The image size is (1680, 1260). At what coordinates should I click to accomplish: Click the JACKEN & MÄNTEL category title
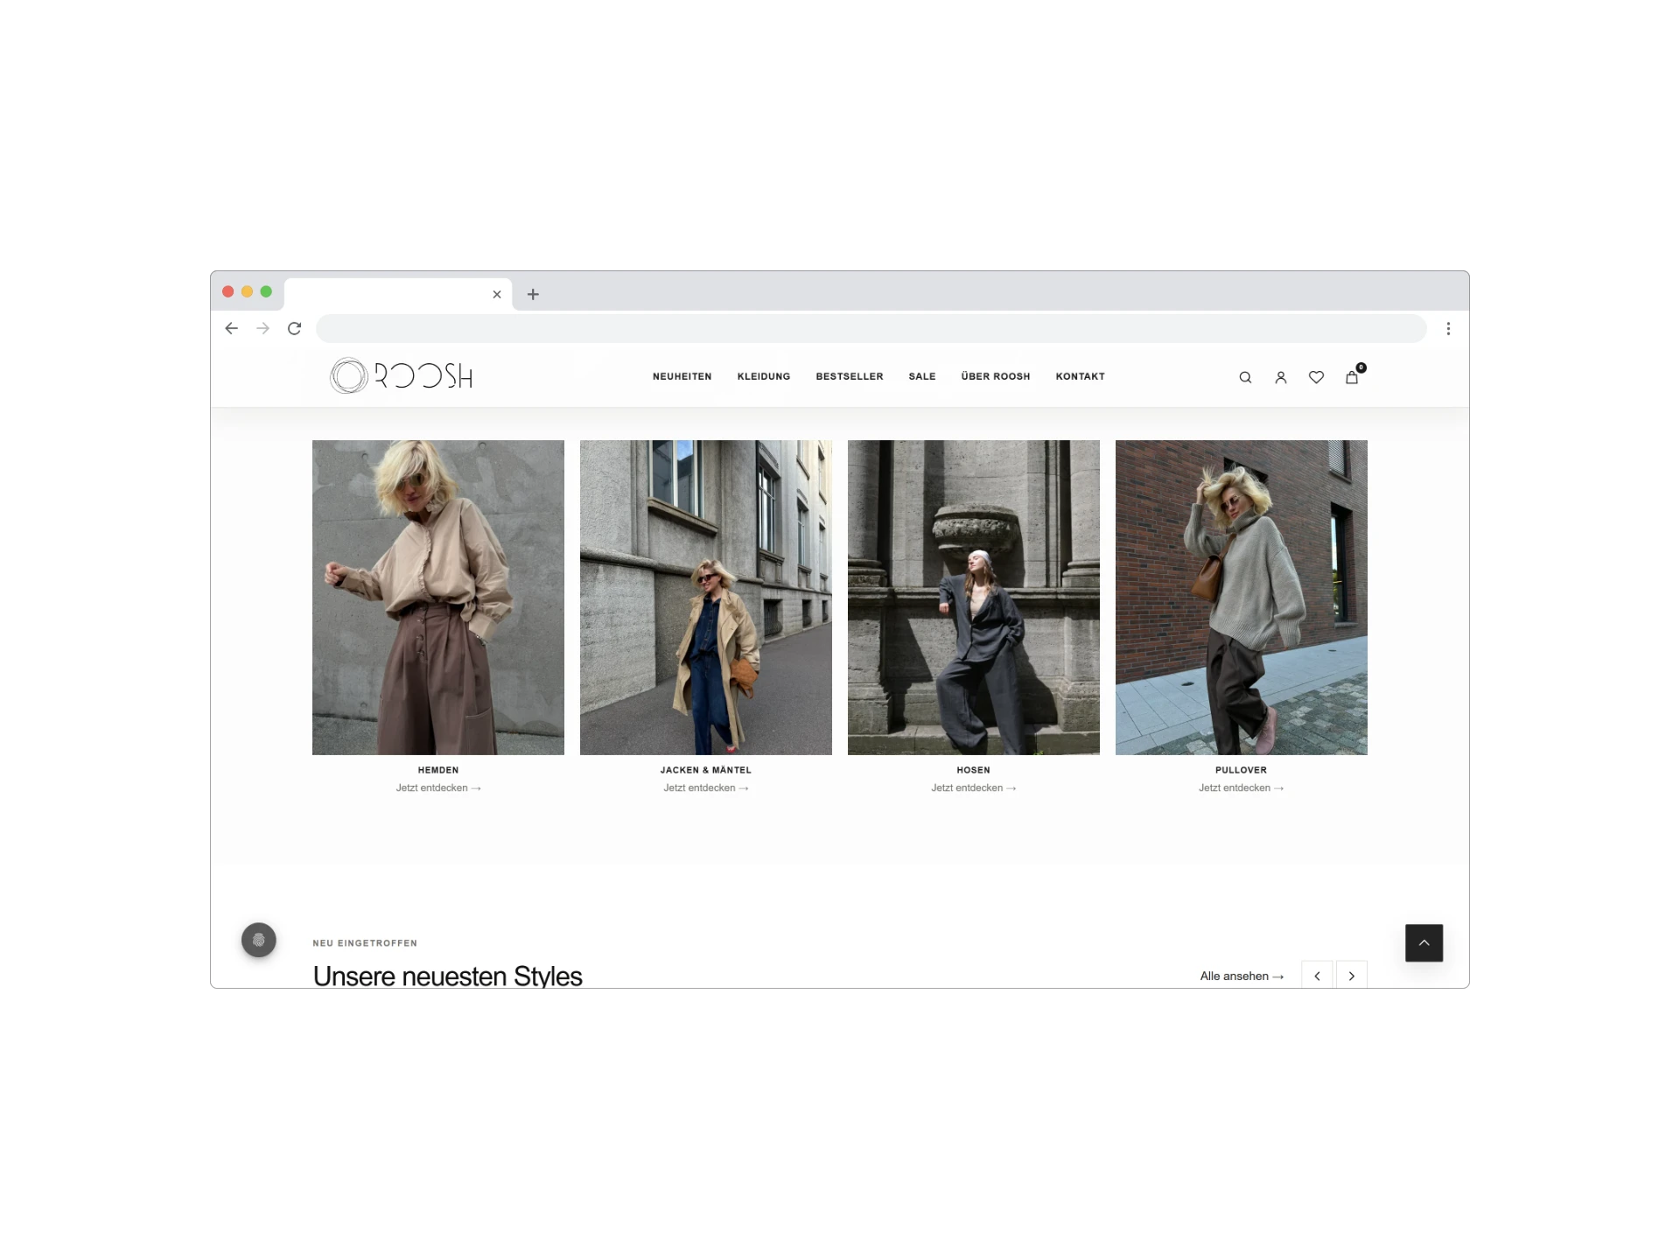706,770
